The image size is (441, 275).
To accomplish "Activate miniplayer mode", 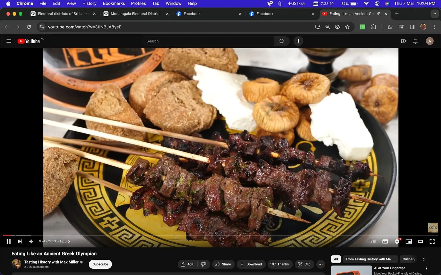I will (409, 241).
